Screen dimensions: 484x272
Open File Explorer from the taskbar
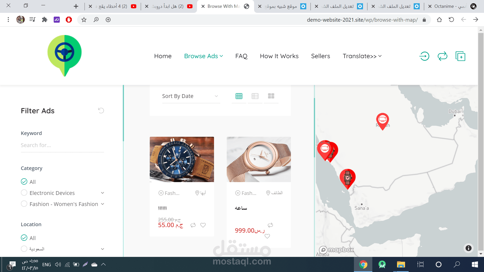click(401, 264)
